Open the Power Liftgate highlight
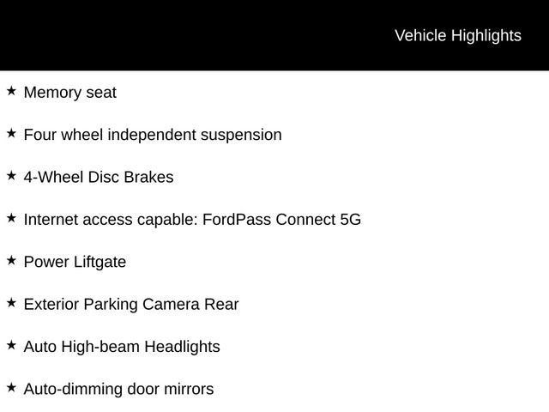The height and width of the screenshot is (412, 549). (75, 262)
